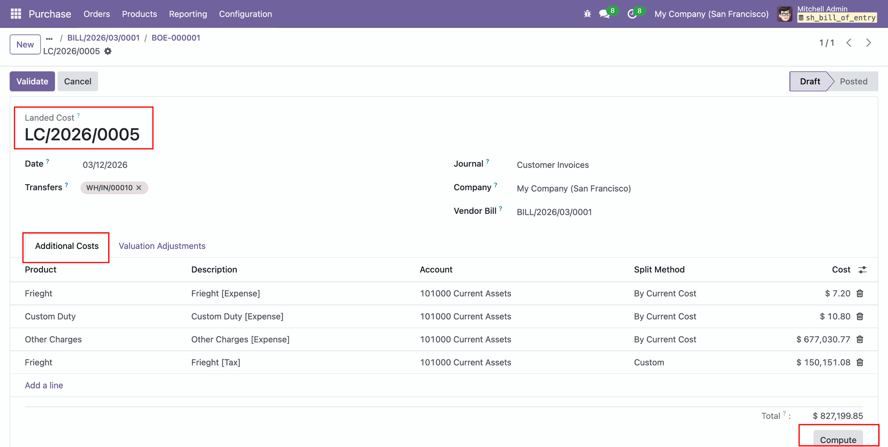
Task: Click the Add a line link
Action: click(x=44, y=385)
